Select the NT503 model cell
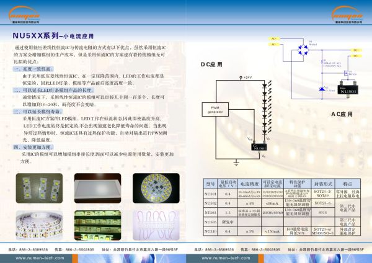 click(x=210, y=213)
